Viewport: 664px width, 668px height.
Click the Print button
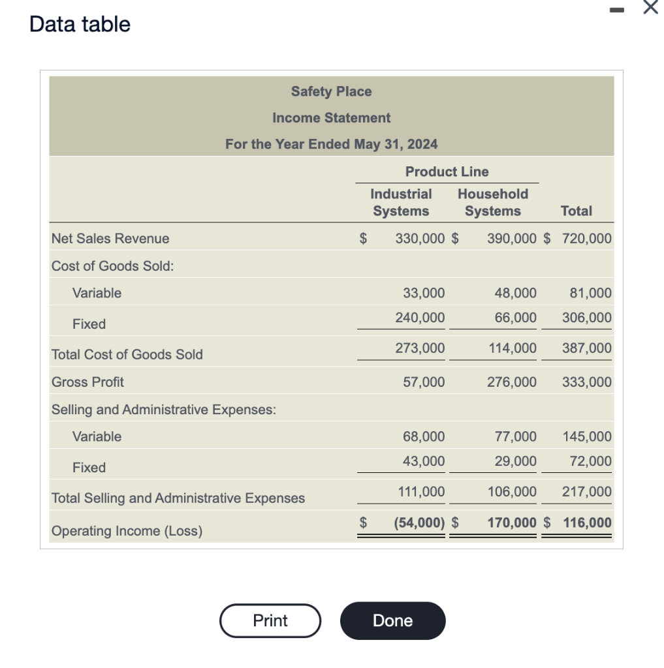pos(270,620)
